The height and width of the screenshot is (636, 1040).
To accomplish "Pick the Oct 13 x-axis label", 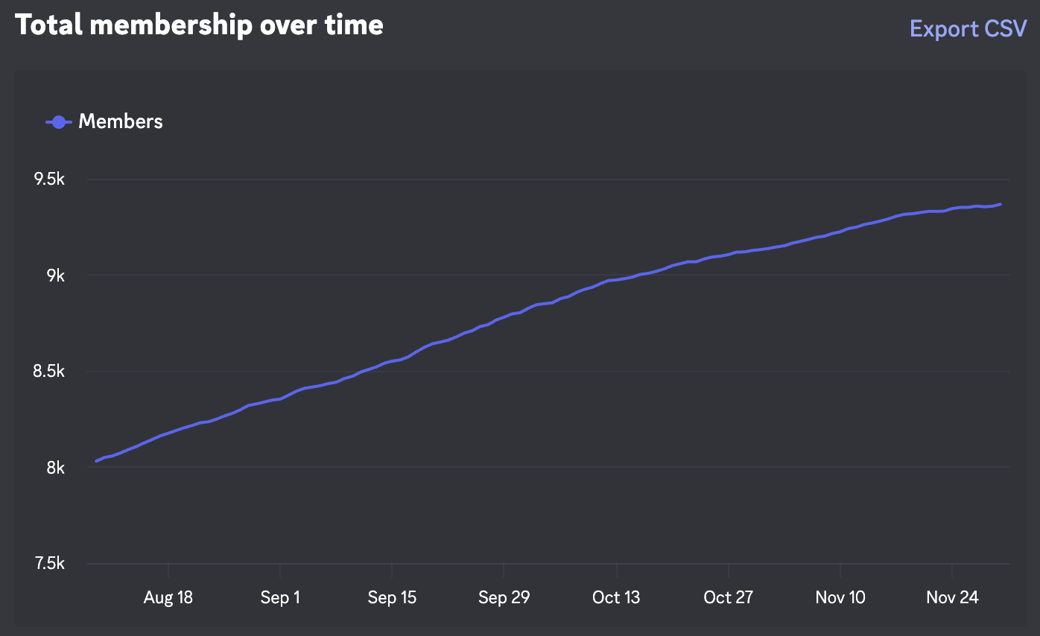I will coord(616,597).
